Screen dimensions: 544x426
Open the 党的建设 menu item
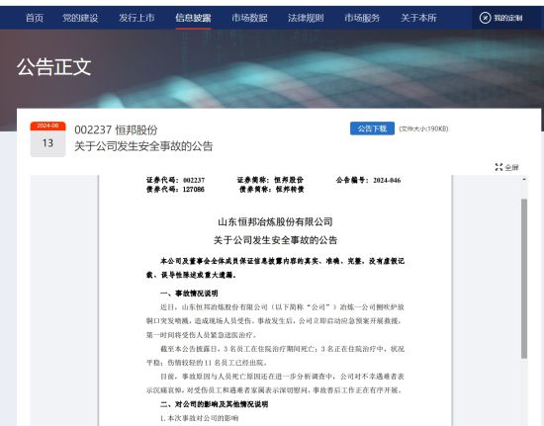point(80,18)
